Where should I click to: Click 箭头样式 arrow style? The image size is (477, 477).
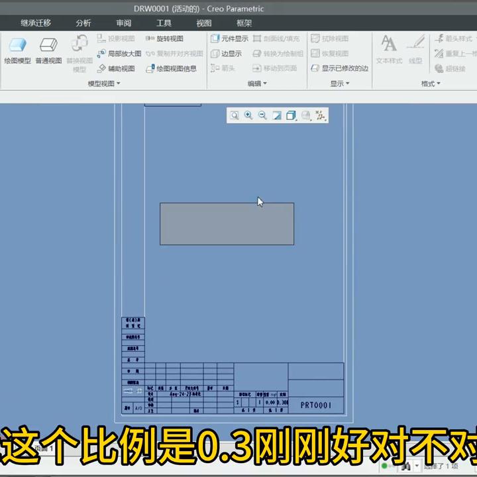tap(453, 38)
